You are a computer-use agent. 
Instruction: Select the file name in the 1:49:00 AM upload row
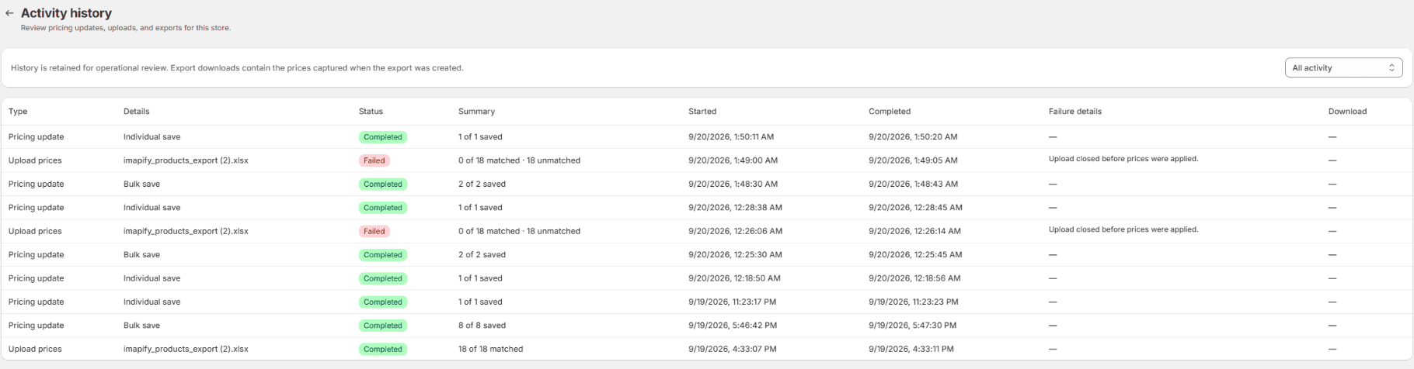pos(186,160)
